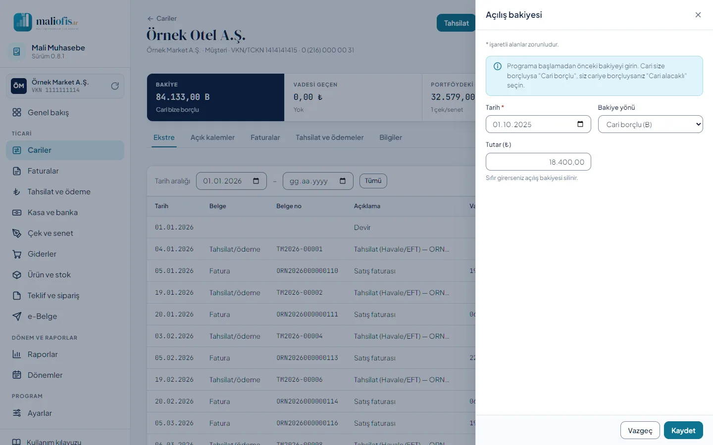713x445 pixels.
Task: Click the Tutar (₺) amount field
Action: pyautogui.click(x=538, y=162)
